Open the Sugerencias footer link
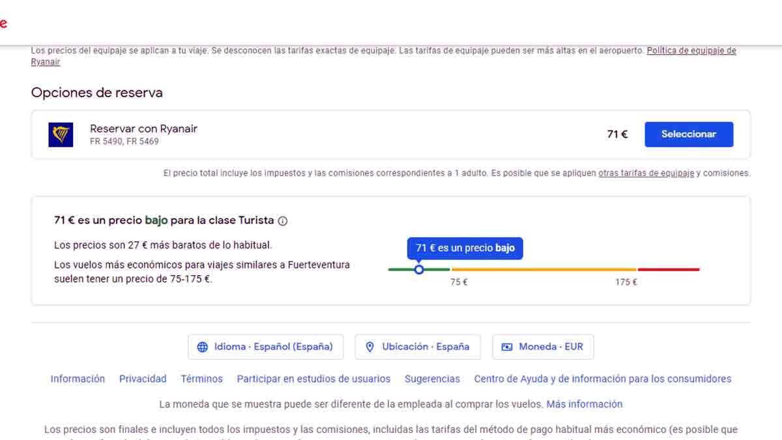 click(432, 379)
